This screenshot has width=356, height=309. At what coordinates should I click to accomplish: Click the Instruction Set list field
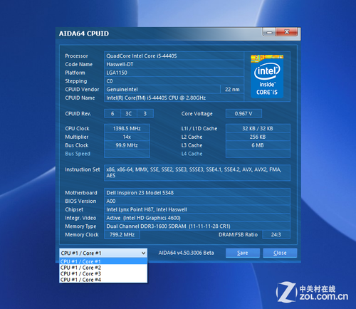(x=197, y=173)
